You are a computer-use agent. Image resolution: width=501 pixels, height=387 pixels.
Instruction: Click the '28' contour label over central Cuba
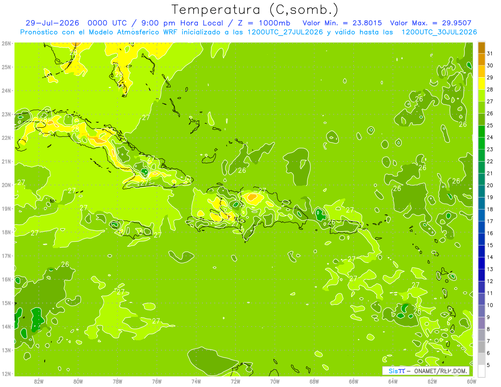(75, 129)
